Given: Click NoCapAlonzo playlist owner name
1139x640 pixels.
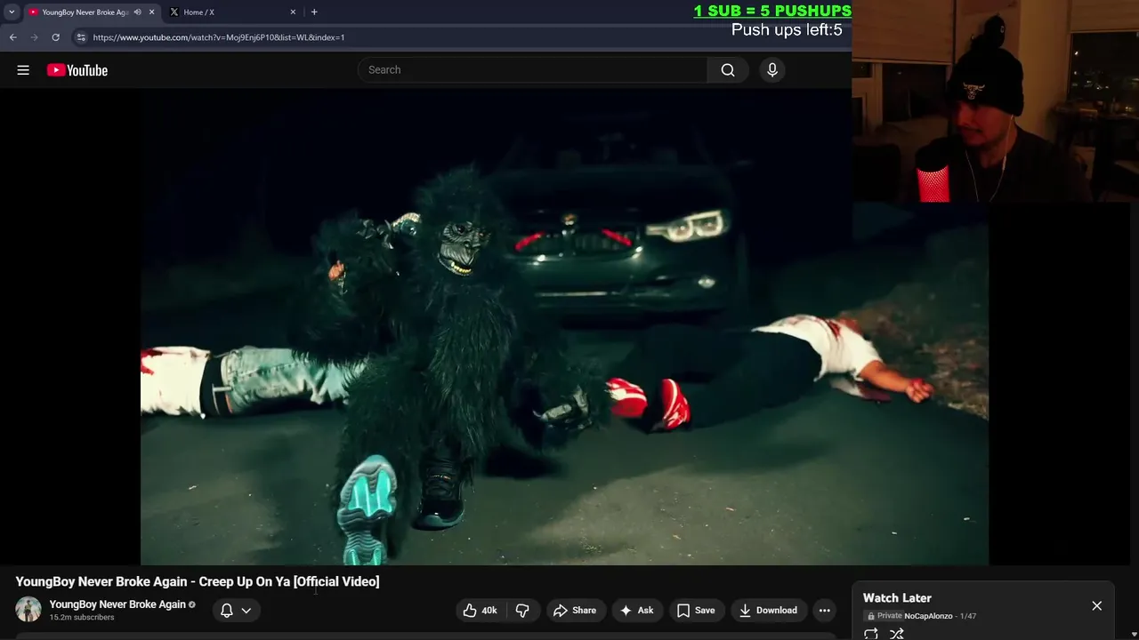Looking at the screenshot, I should tap(928, 616).
